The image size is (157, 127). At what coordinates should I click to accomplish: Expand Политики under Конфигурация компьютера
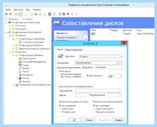point(10,26)
